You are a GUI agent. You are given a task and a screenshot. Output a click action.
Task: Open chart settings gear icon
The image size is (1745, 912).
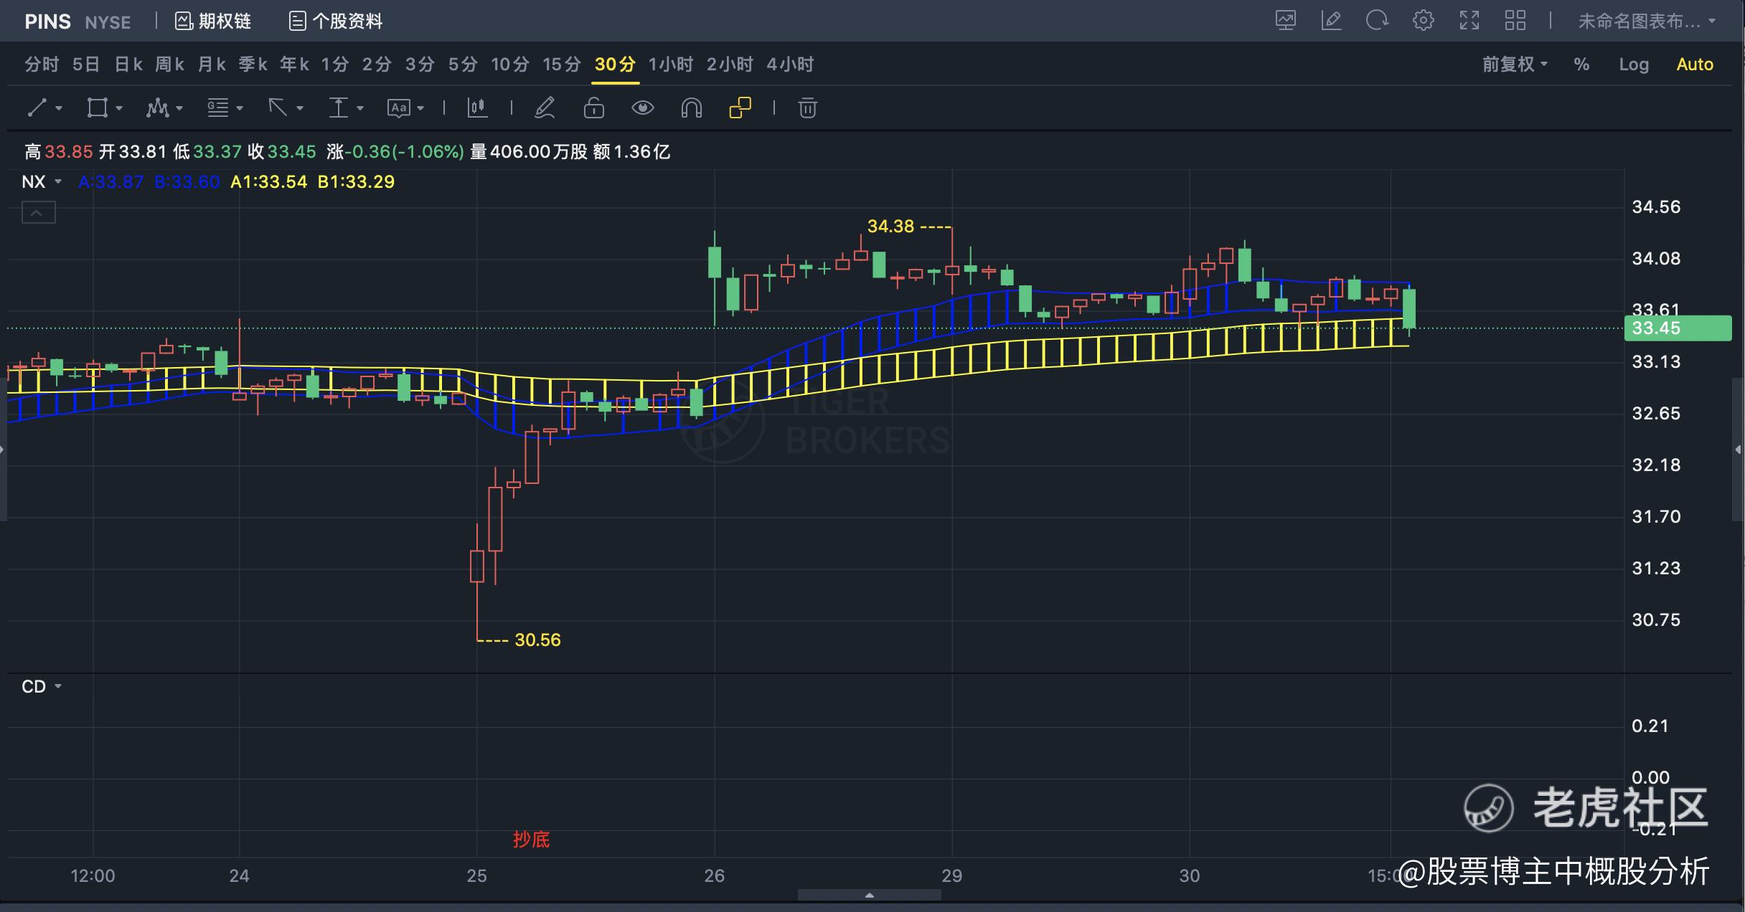click(x=1423, y=21)
